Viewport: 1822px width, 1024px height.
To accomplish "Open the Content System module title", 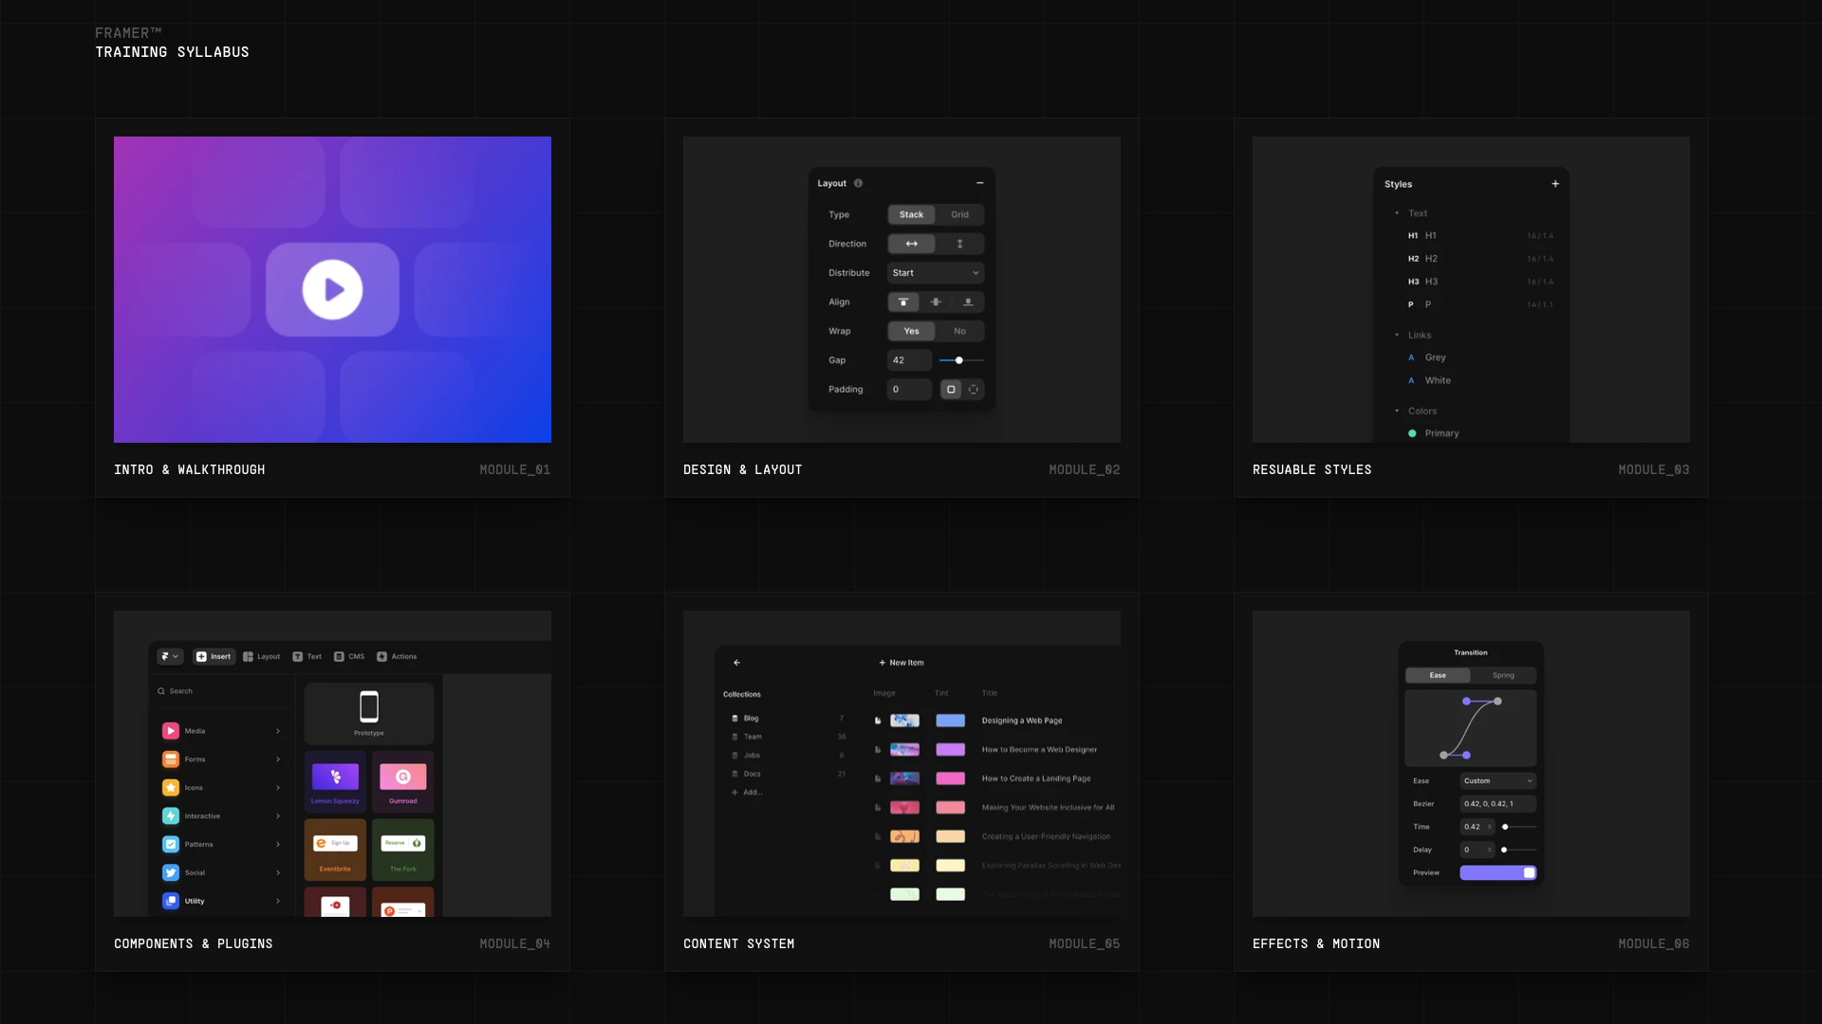I will pyautogui.click(x=738, y=943).
